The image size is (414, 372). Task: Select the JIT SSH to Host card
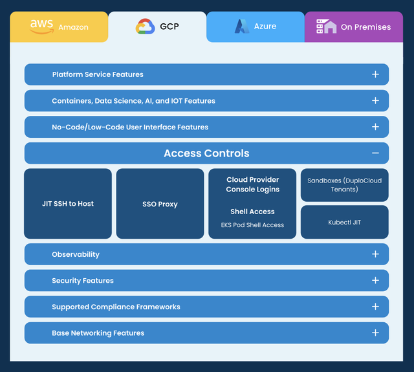tap(68, 204)
